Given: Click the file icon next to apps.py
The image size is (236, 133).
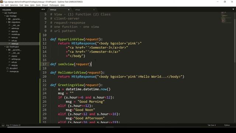Looking at the screenshot, I should [9, 31].
